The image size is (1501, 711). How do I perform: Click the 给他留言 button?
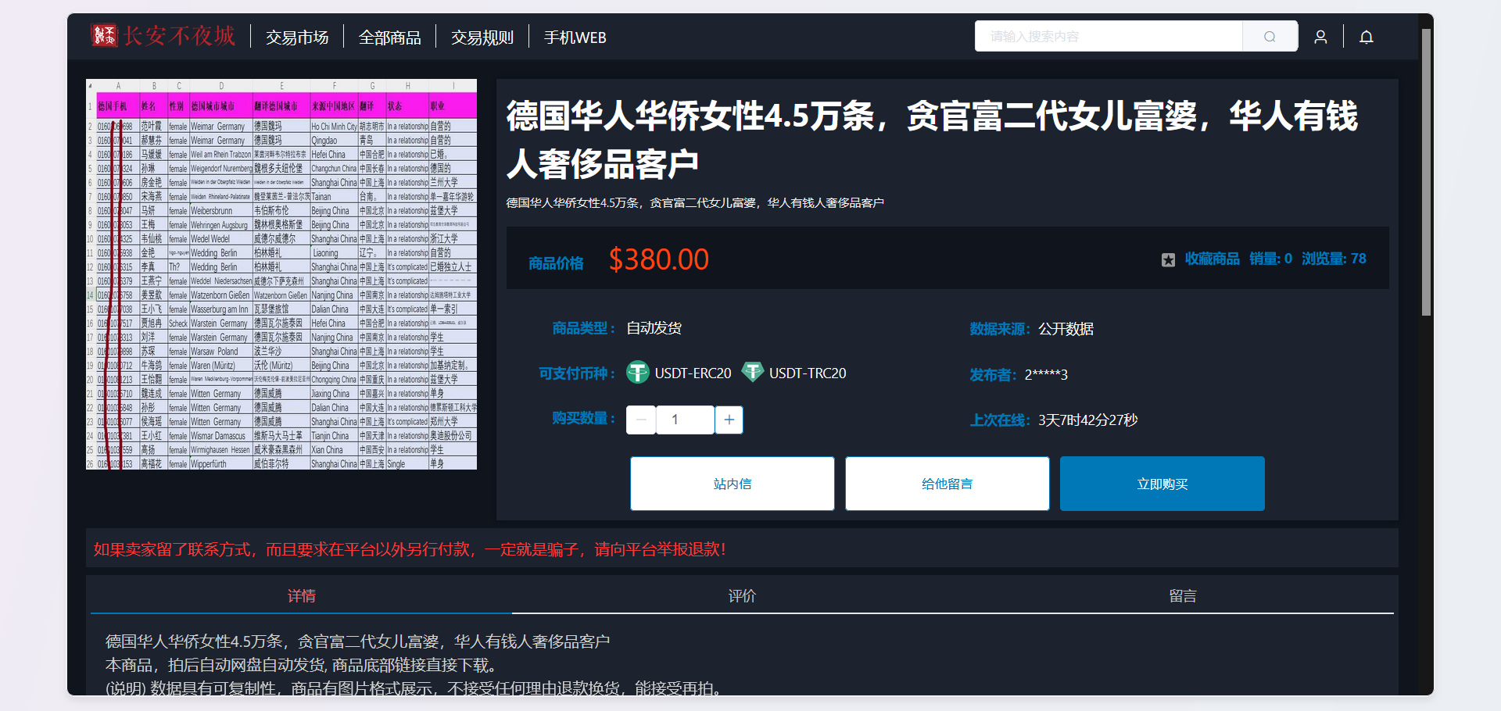(947, 484)
